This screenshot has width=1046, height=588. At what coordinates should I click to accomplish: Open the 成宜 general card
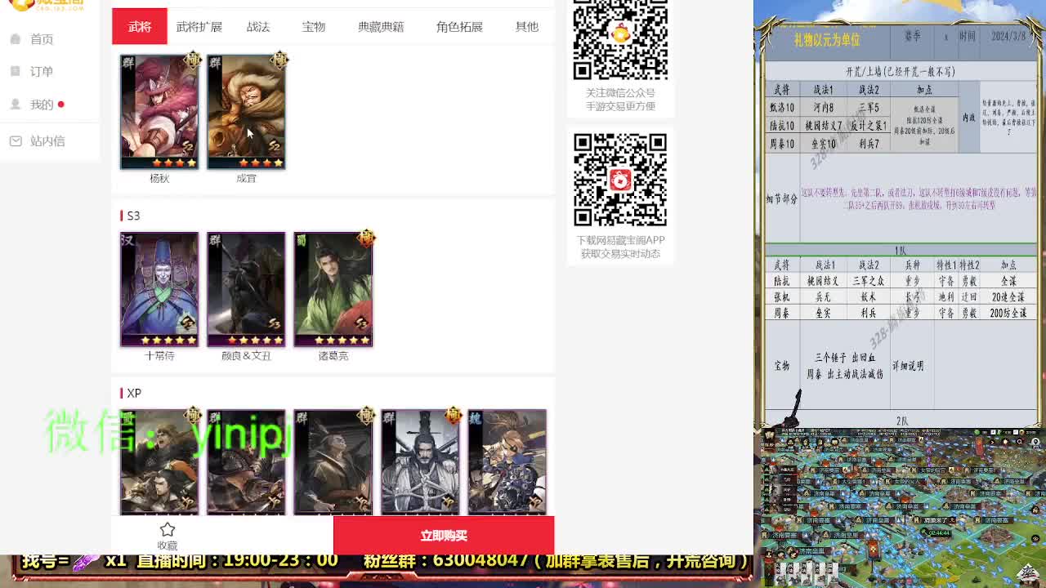point(246,112)
